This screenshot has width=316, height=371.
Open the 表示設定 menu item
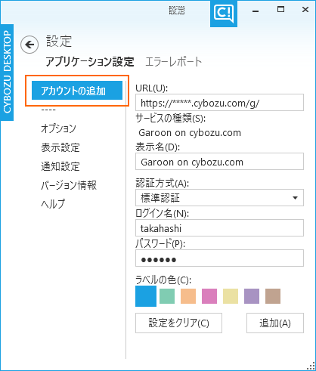pos(60,147)
